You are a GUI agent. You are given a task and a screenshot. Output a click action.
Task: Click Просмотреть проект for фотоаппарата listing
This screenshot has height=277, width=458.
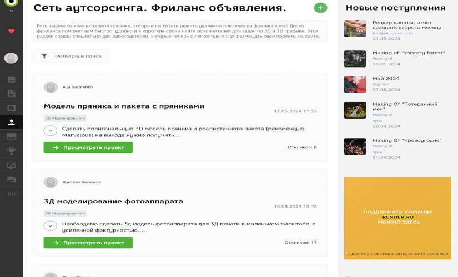[x=88, y=243]
